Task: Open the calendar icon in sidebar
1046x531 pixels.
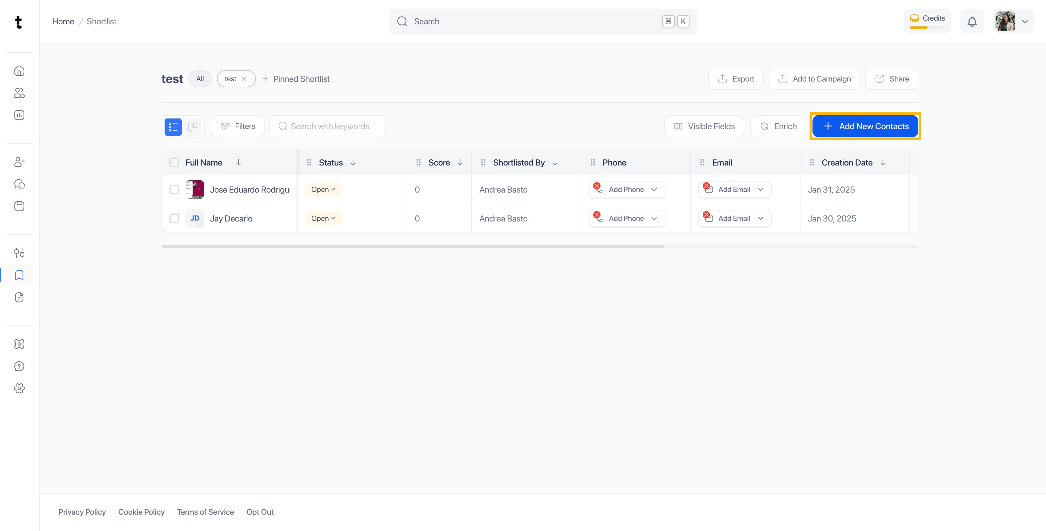Action: [x=19, y=206]
